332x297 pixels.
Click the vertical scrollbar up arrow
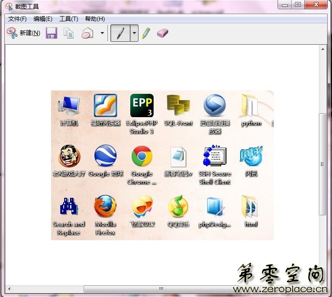tap(323, 49)
